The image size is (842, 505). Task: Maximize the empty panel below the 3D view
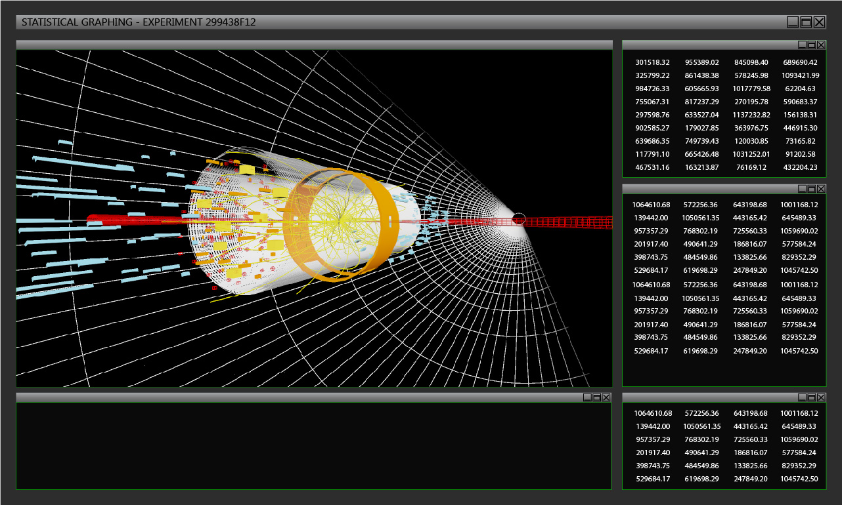[596, 397]
